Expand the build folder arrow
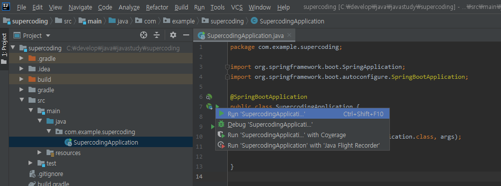This screenshot has width=501, height=186. point(22,79)
